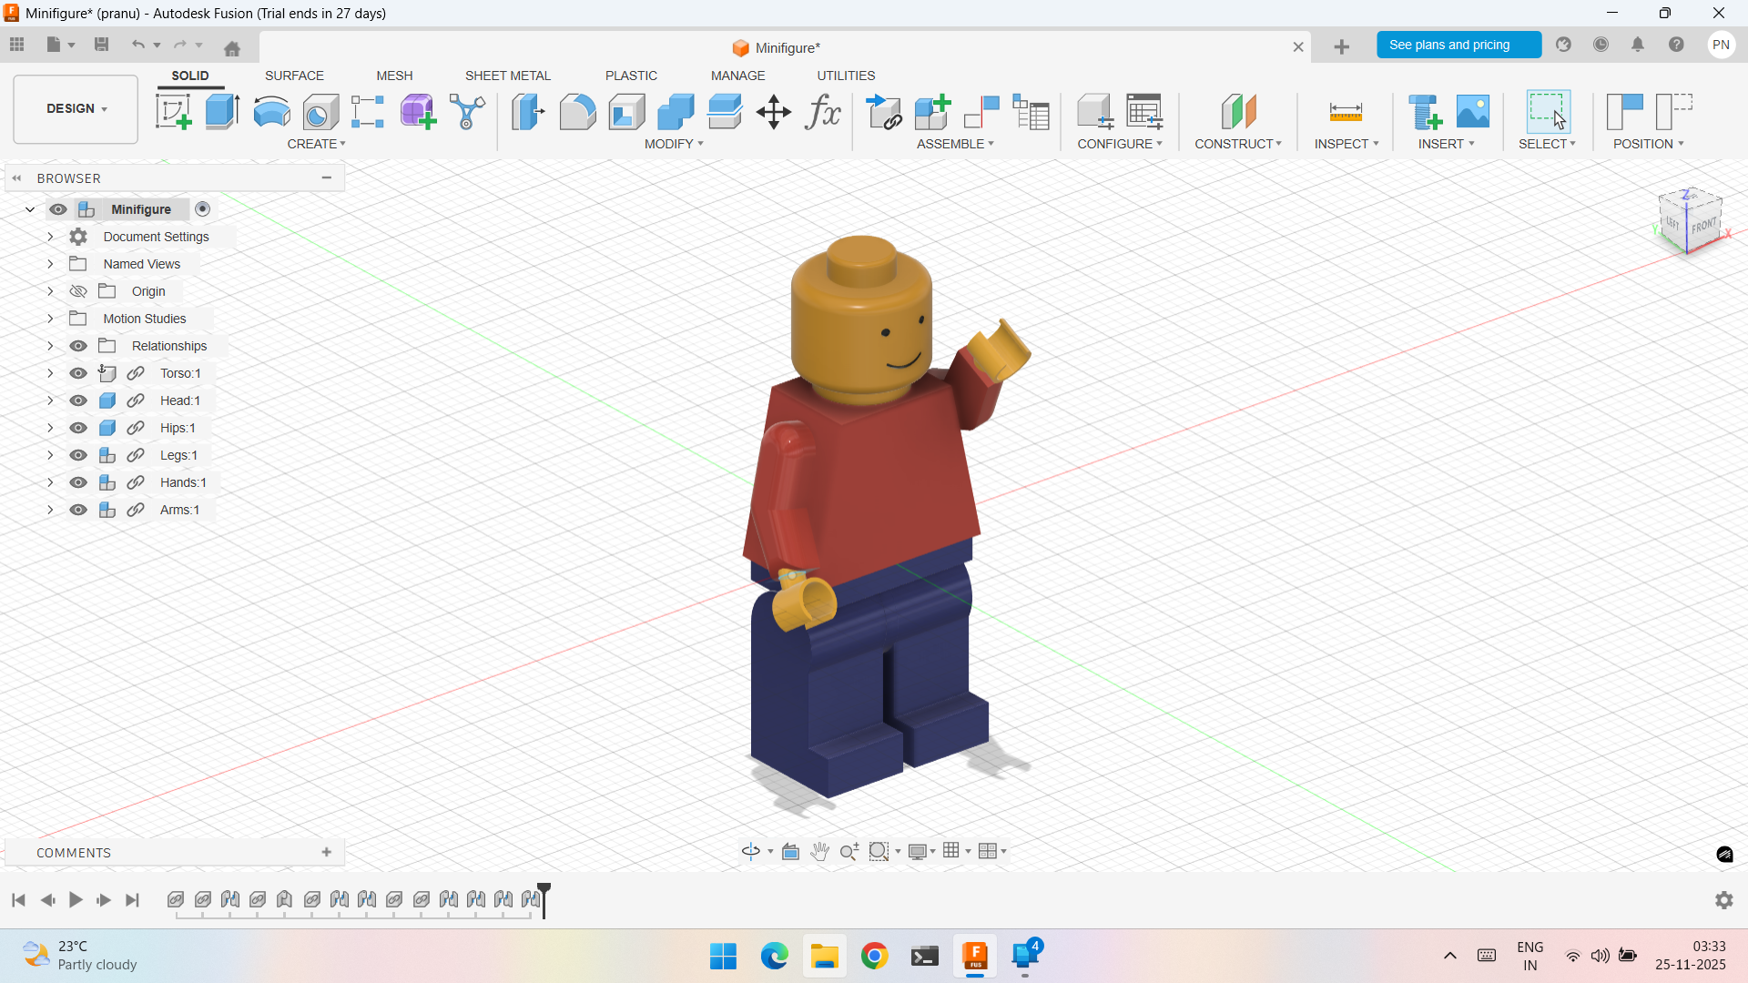
Task: Open the MODIFY dropdown menu
Action: [674, 144]
